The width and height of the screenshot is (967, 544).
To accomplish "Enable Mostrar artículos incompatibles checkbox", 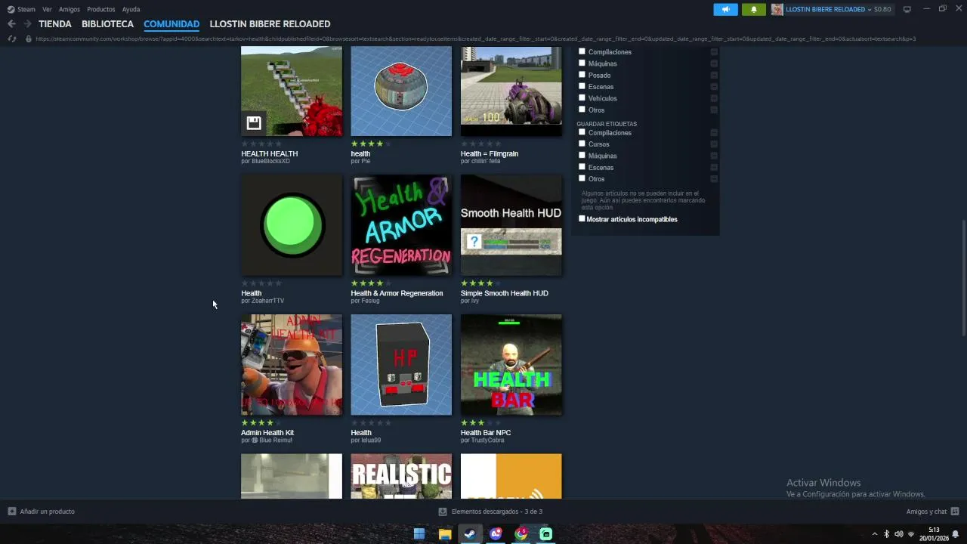I will pos(582,219).
